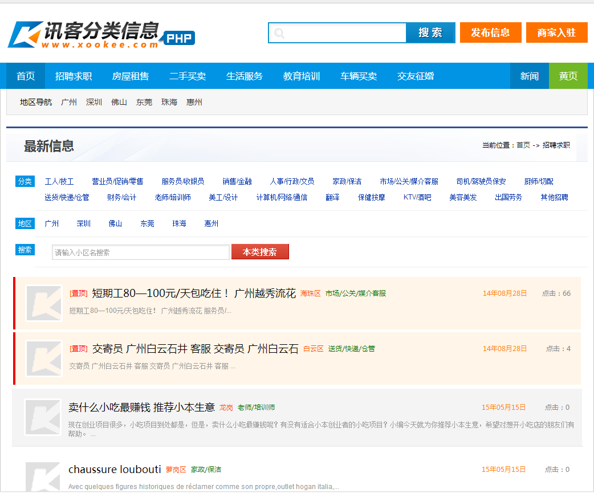Screen dimensions: 594x493
Task: Focus the top search input field
Action: (x=337, y=33)
